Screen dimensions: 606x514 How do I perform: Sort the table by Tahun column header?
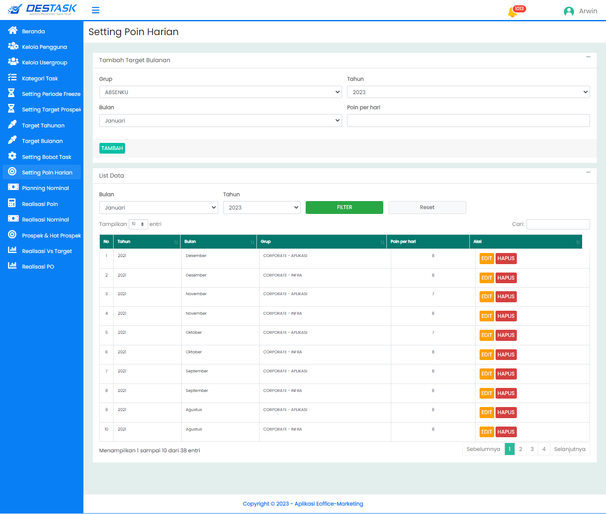point(147,241)
